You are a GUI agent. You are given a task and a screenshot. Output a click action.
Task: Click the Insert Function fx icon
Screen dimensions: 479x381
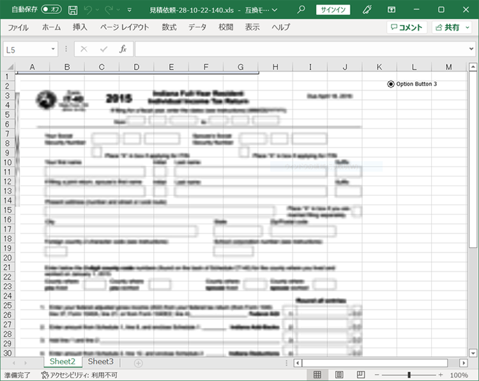[123, 49]
